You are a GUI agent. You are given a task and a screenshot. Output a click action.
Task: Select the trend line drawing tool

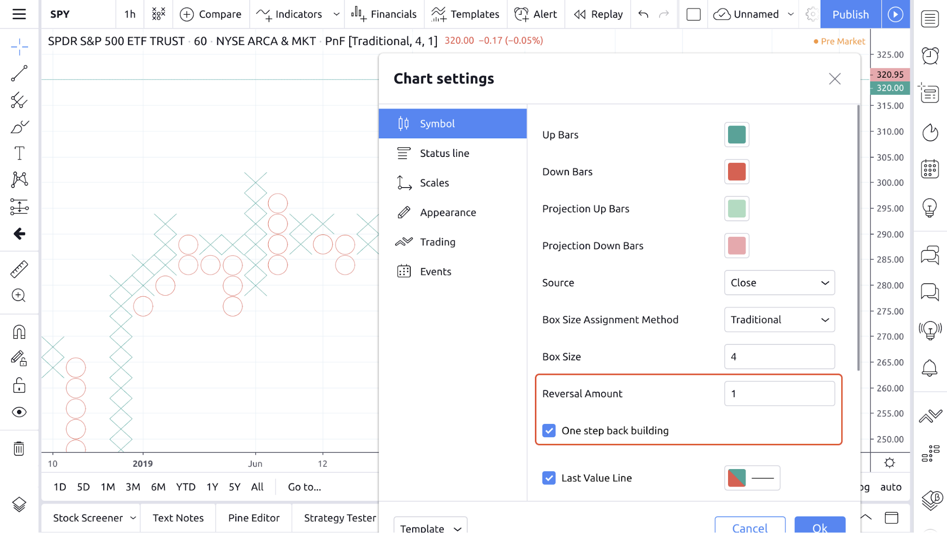pos(19,73)
